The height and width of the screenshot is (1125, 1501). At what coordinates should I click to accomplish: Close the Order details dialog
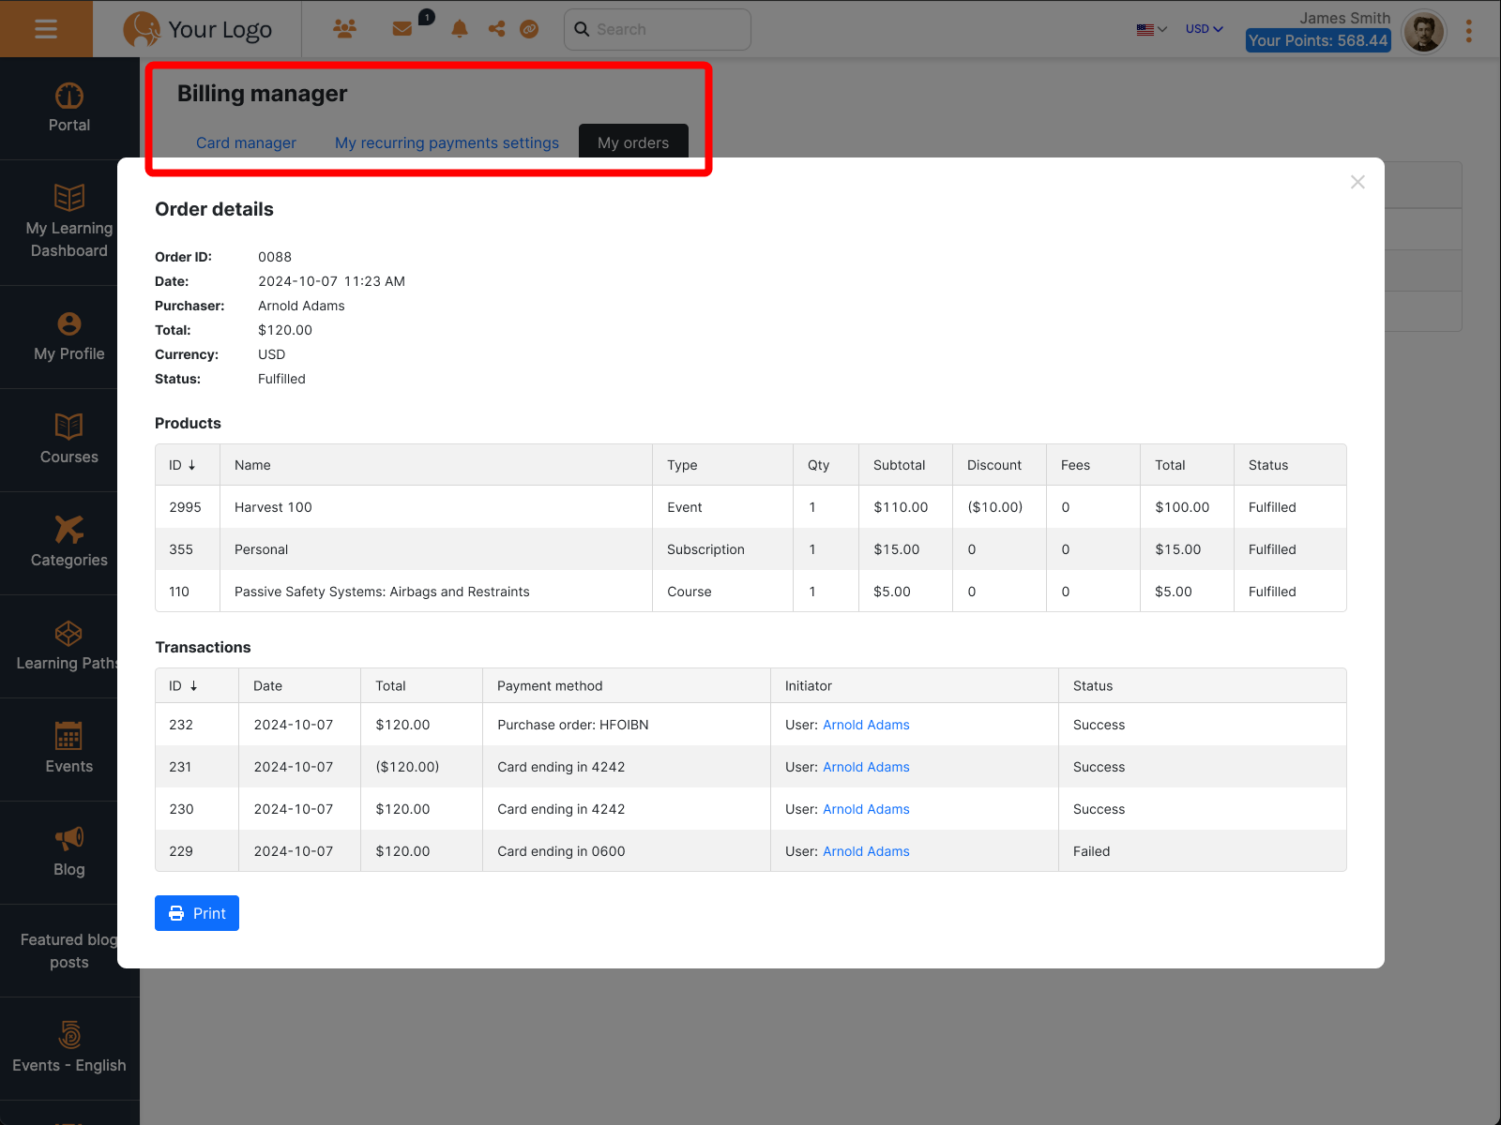click(1357, 182)
